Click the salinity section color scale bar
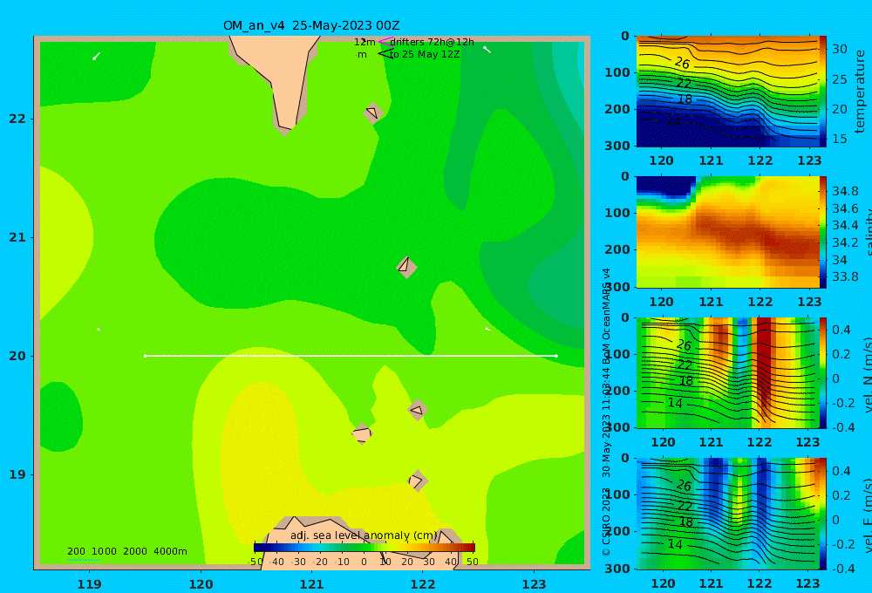872x593 pixels. tap(822, 232)
